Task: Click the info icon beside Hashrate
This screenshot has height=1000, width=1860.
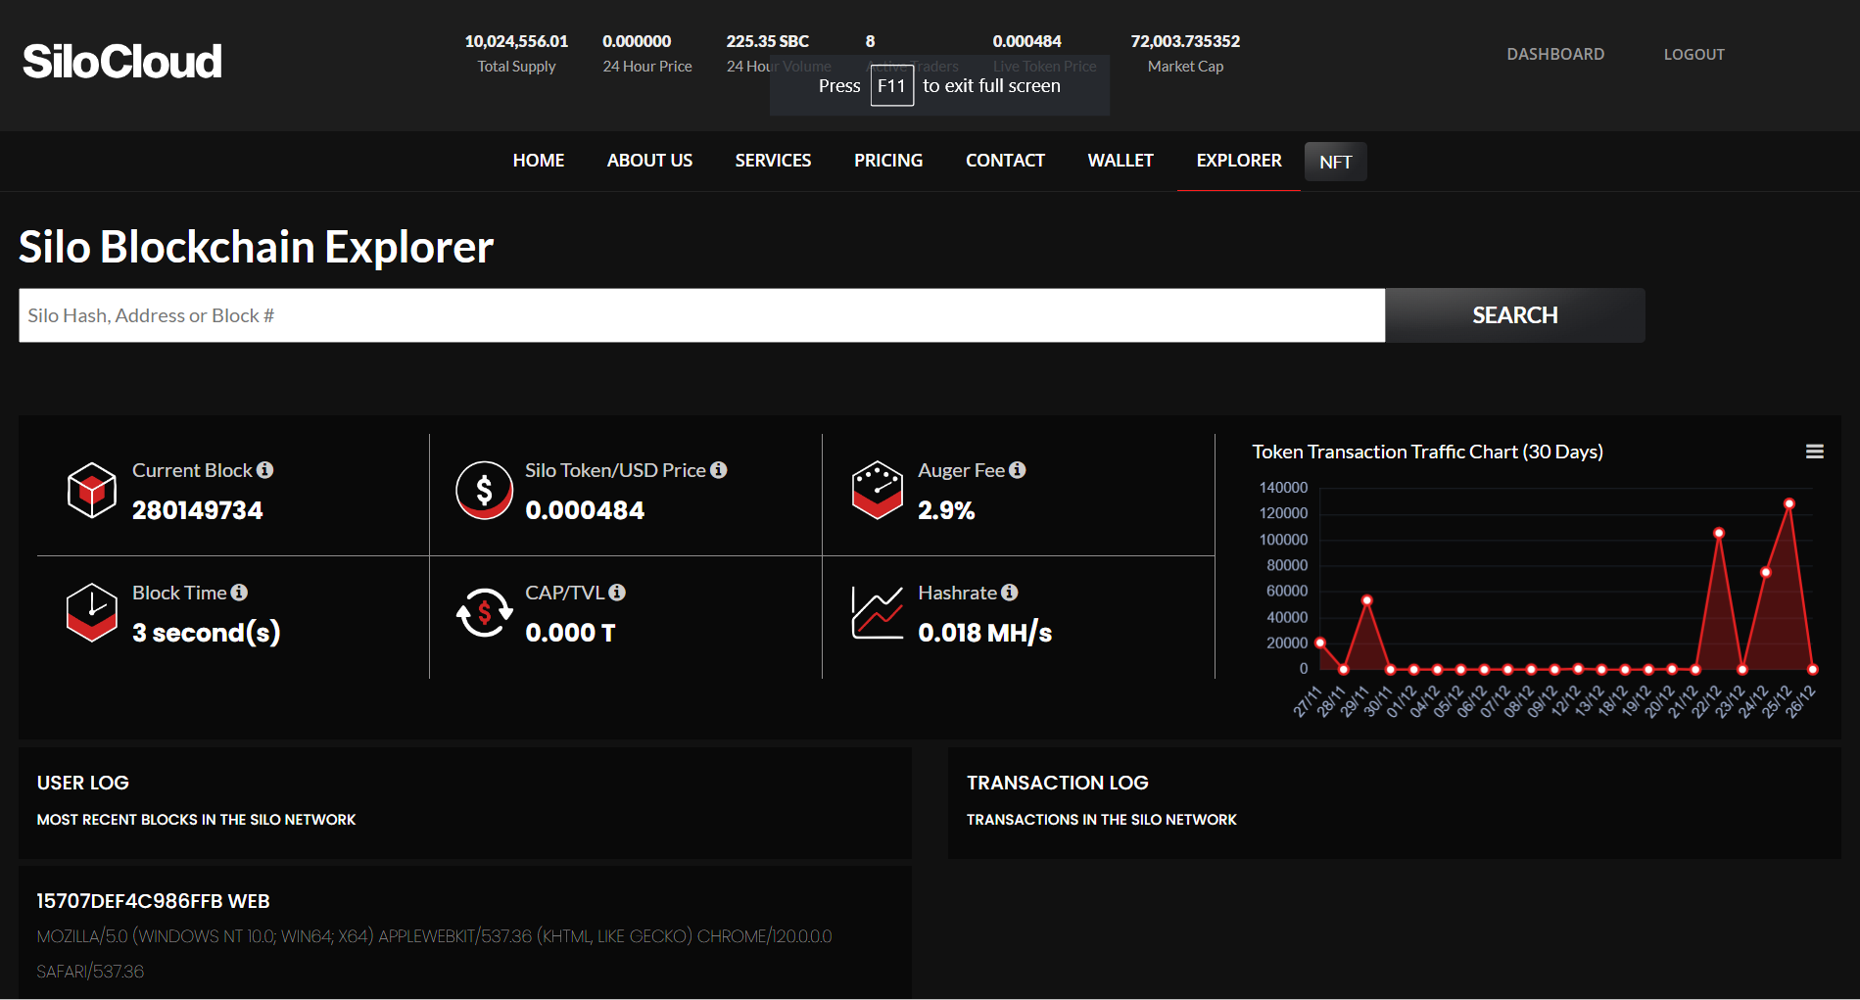Action: click(1010, 593)
